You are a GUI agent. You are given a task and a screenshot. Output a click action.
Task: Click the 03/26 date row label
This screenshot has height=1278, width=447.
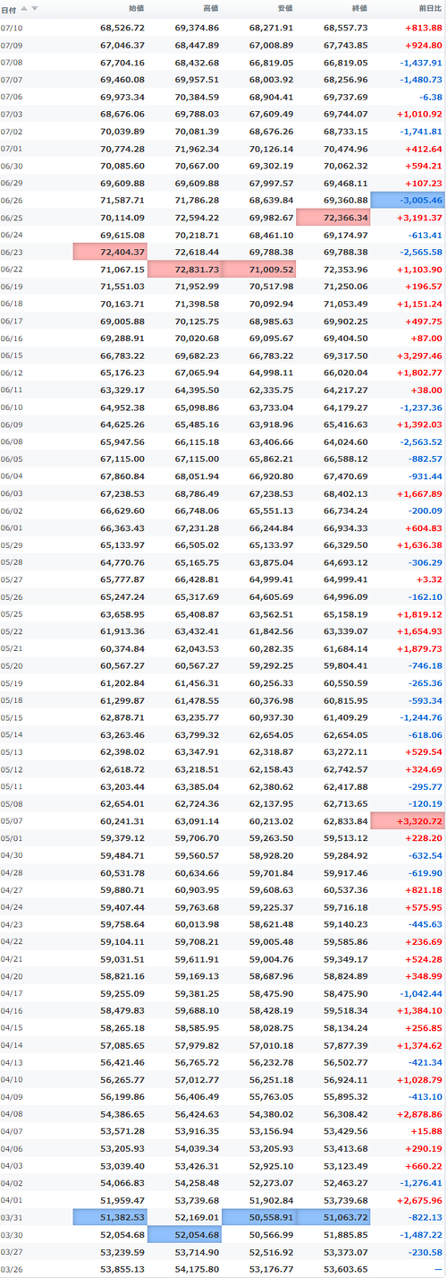pos(12,1268)
